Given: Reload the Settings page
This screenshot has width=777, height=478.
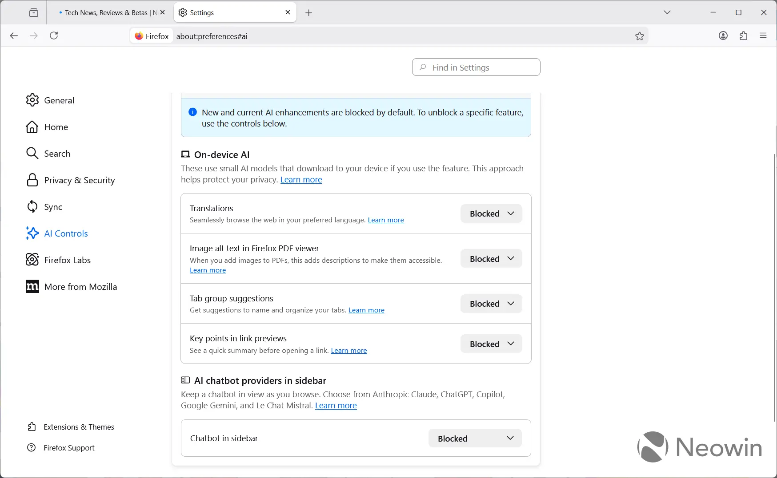Looking at the screenshot, I should tap(54, 36).
